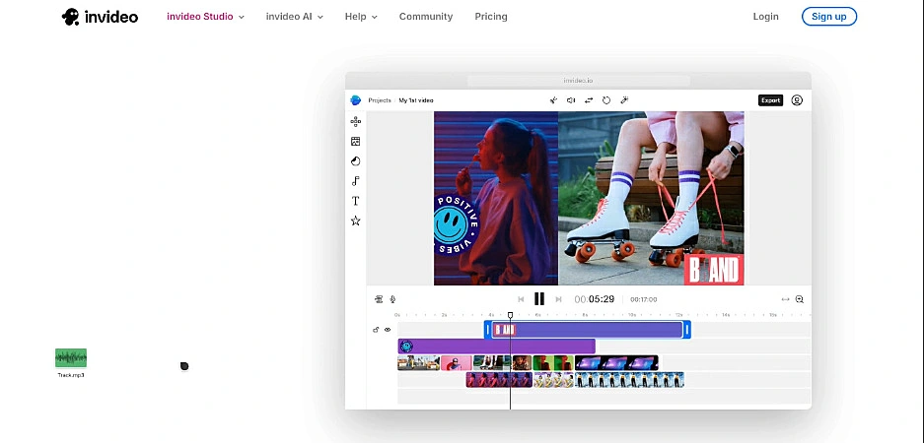
Task: Select the purple smiley sticker track clip
Action: coord(496,346)
